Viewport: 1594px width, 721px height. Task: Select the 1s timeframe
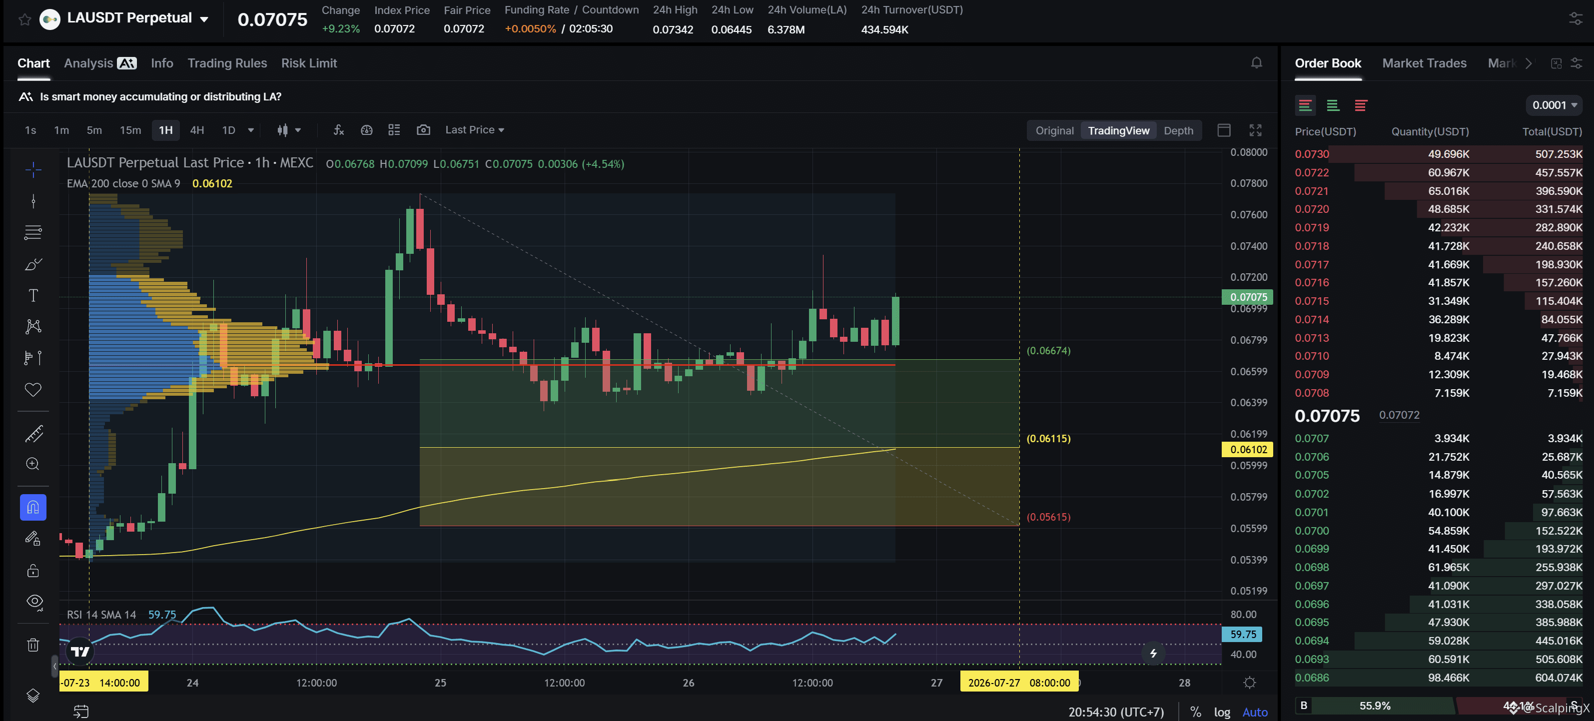[30, 130]
